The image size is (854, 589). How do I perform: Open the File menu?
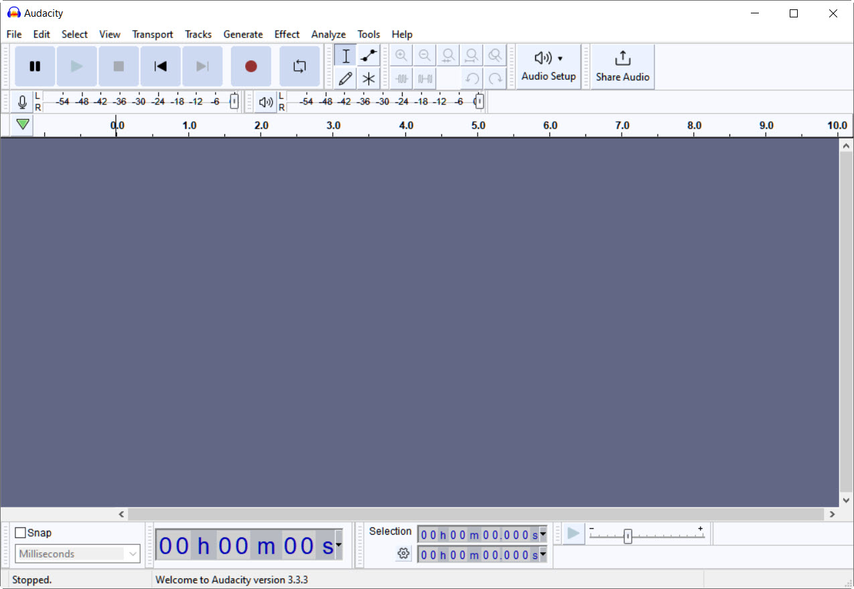[x=14, y=34]
